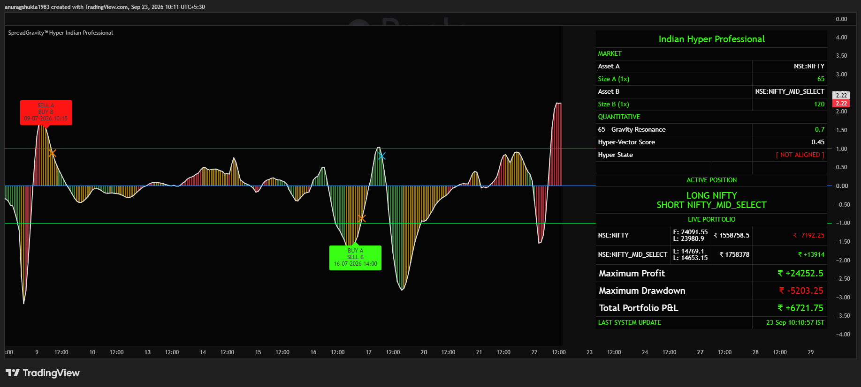Click the SpreadGravity Hyper Indian Professional title

61,33
